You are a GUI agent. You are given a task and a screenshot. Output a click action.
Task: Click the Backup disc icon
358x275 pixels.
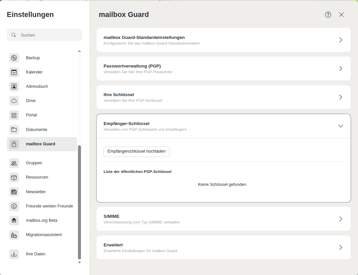tap(14, 58)
